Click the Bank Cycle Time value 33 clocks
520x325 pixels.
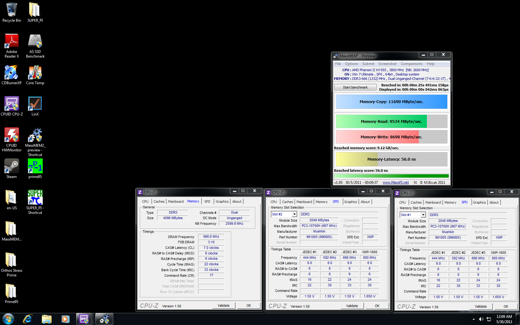(211, 270)
